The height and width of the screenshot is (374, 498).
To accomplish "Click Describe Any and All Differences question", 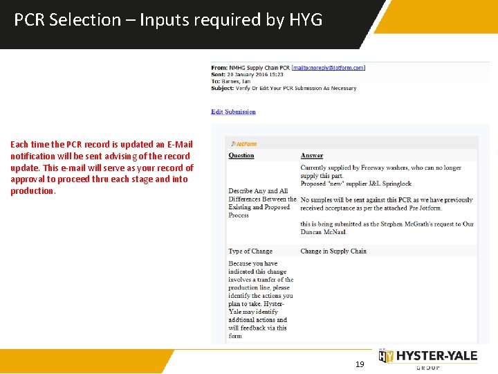I will pos(262,203).
